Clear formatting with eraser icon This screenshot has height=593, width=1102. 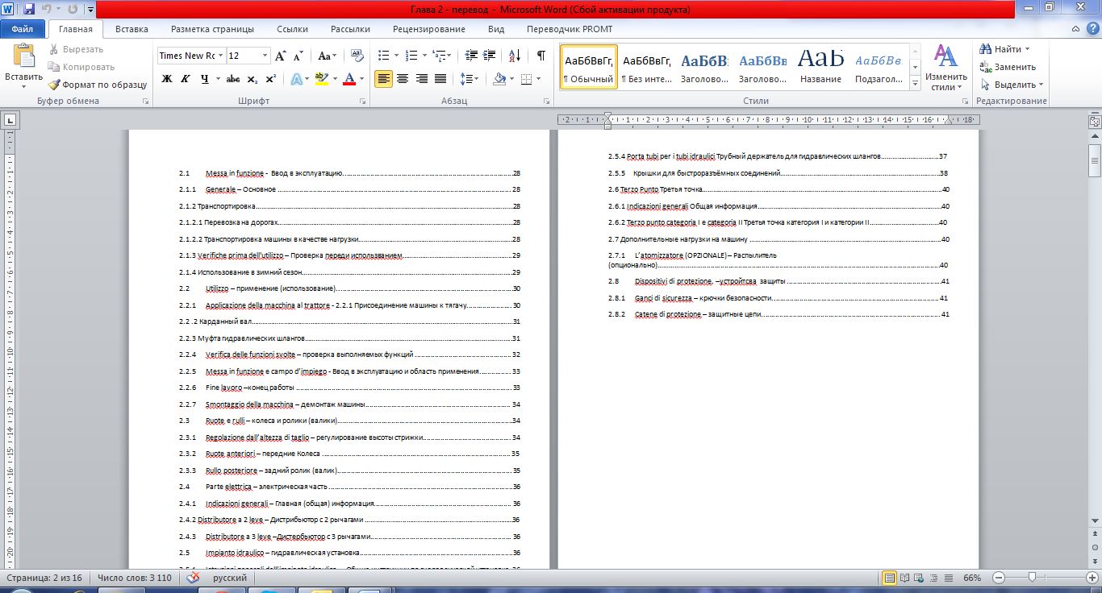tap(358, 56)
